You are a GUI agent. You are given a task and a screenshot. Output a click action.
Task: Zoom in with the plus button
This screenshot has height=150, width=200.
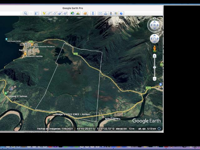tap(154, 56)
